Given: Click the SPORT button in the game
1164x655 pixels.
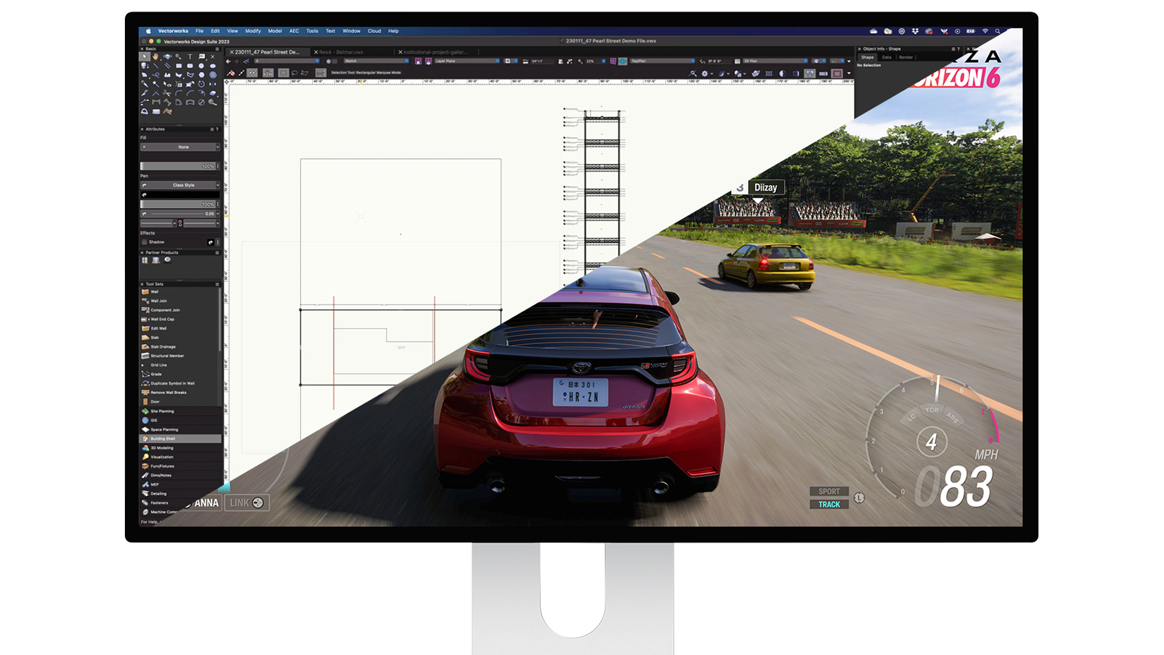Looking at the screenshot, I should click(829, 491).
